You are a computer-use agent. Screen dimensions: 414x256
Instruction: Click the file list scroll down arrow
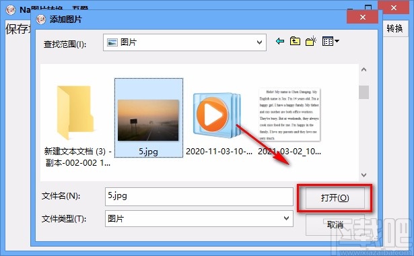[x=364, y=175]
